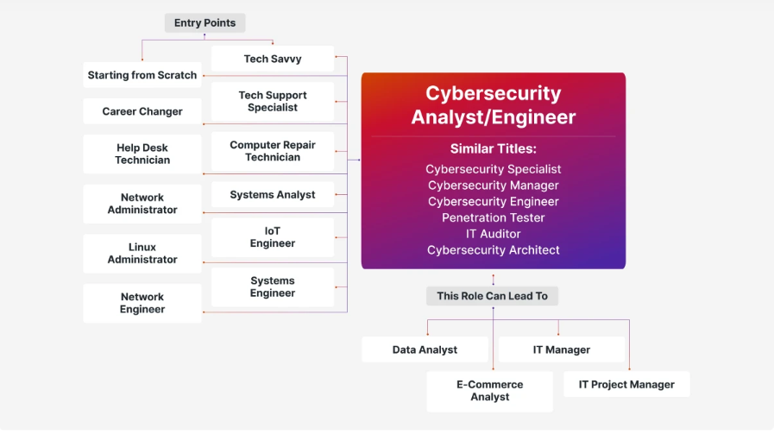
Task: Select the Tech Savvy box
Action: (x=273, y=59)
